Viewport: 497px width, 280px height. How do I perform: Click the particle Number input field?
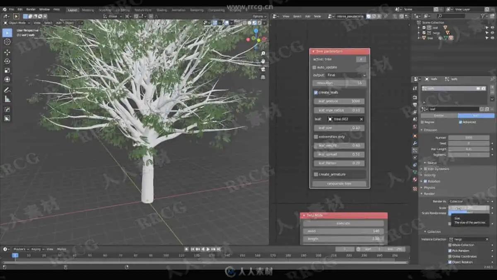[x=468, y=138]
